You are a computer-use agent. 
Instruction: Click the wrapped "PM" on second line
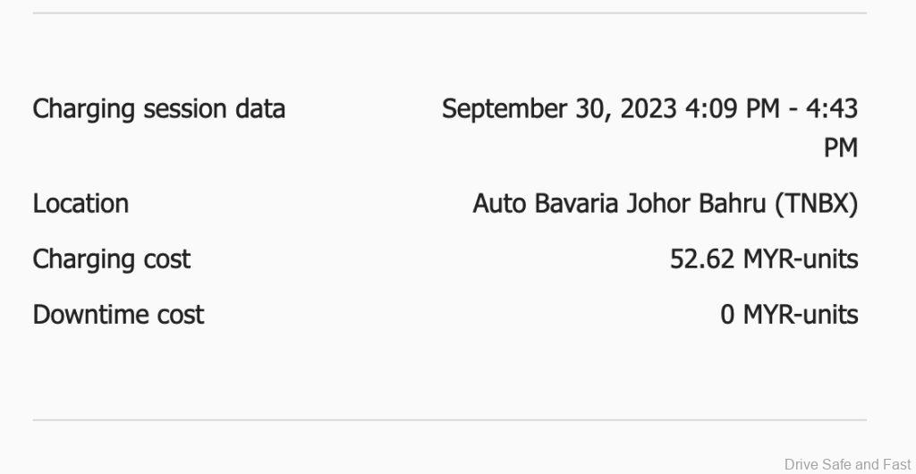coord(840,148)
